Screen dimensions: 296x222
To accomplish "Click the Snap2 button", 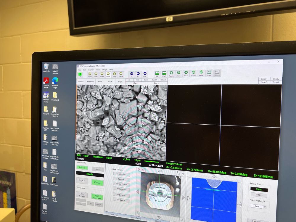I will tap(276, 79).
